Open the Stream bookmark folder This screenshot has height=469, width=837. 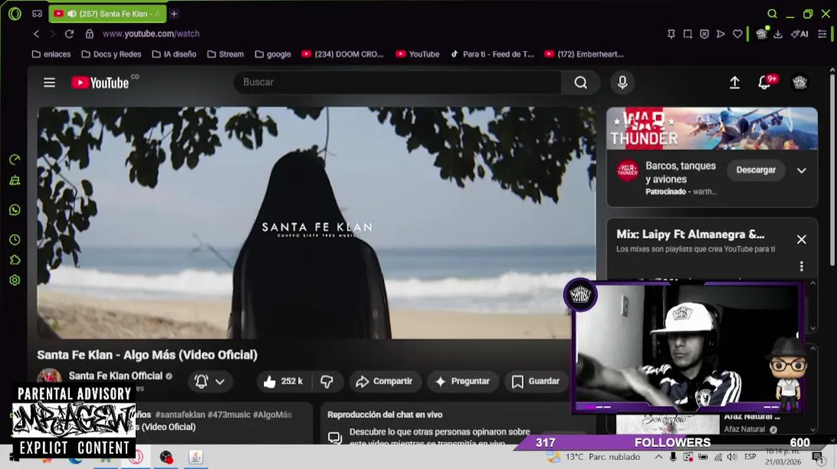pyautogui.click(x=226, y=54)
